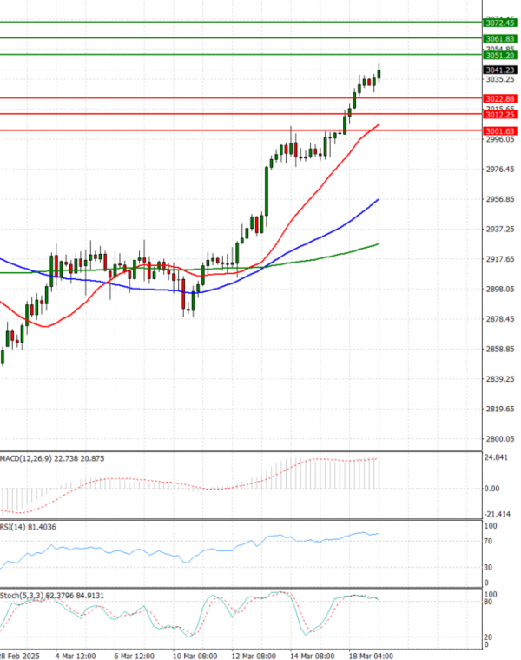Click the 3001.63 red support label

coord(501,130)
